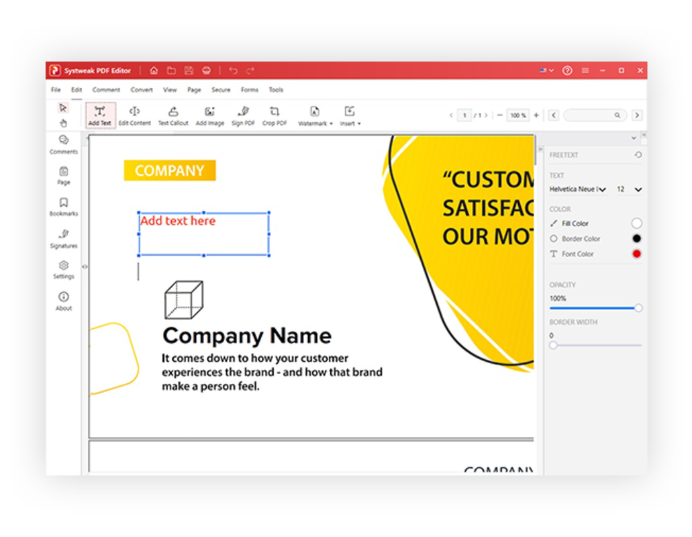Go to previous page arrow
The image size is (692, 537).
[451, 115]
